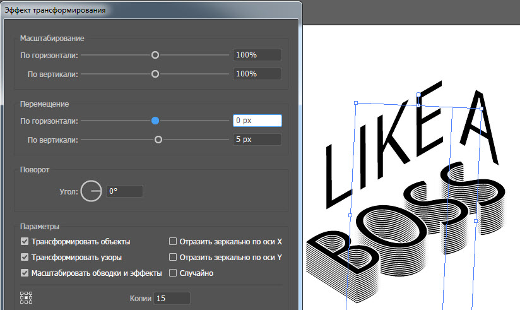Screen dimensions: 520x310
Task: Click the angle '0°' input field
Action: [125, 191]
